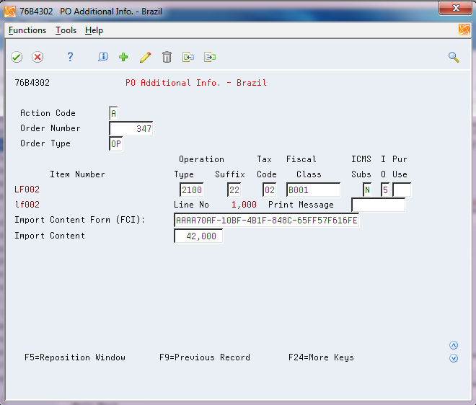Click the info speech bubble icon
476x405 pixels.
[x=103, y=57]
